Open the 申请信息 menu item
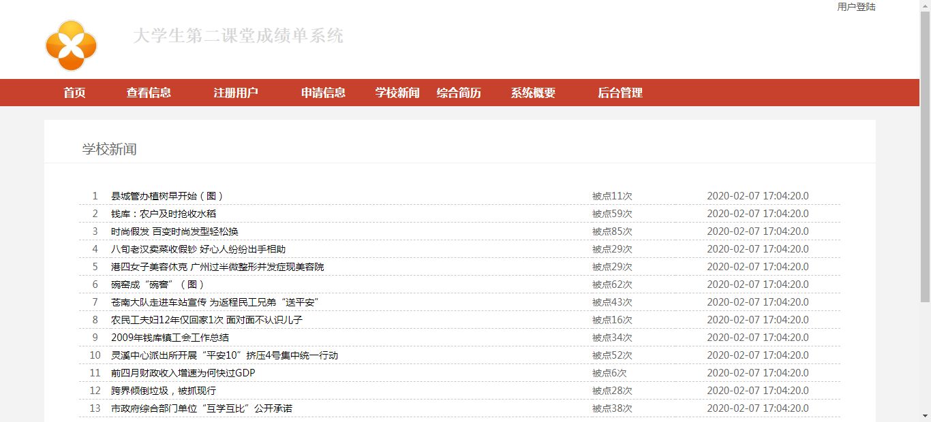The width and height of the screenshot is (931, 422). [323, 93]
